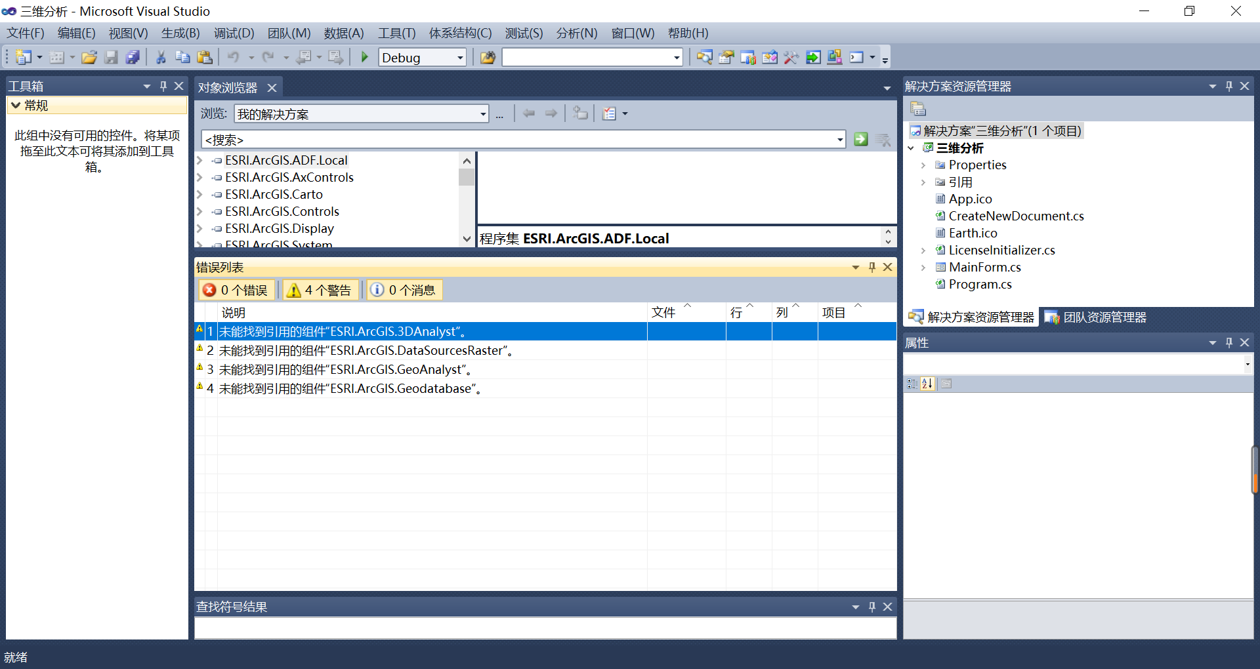This screenshot has height=669, width=1260.
Task: Click the New Project toolbar icon
Action: point(24,58)
